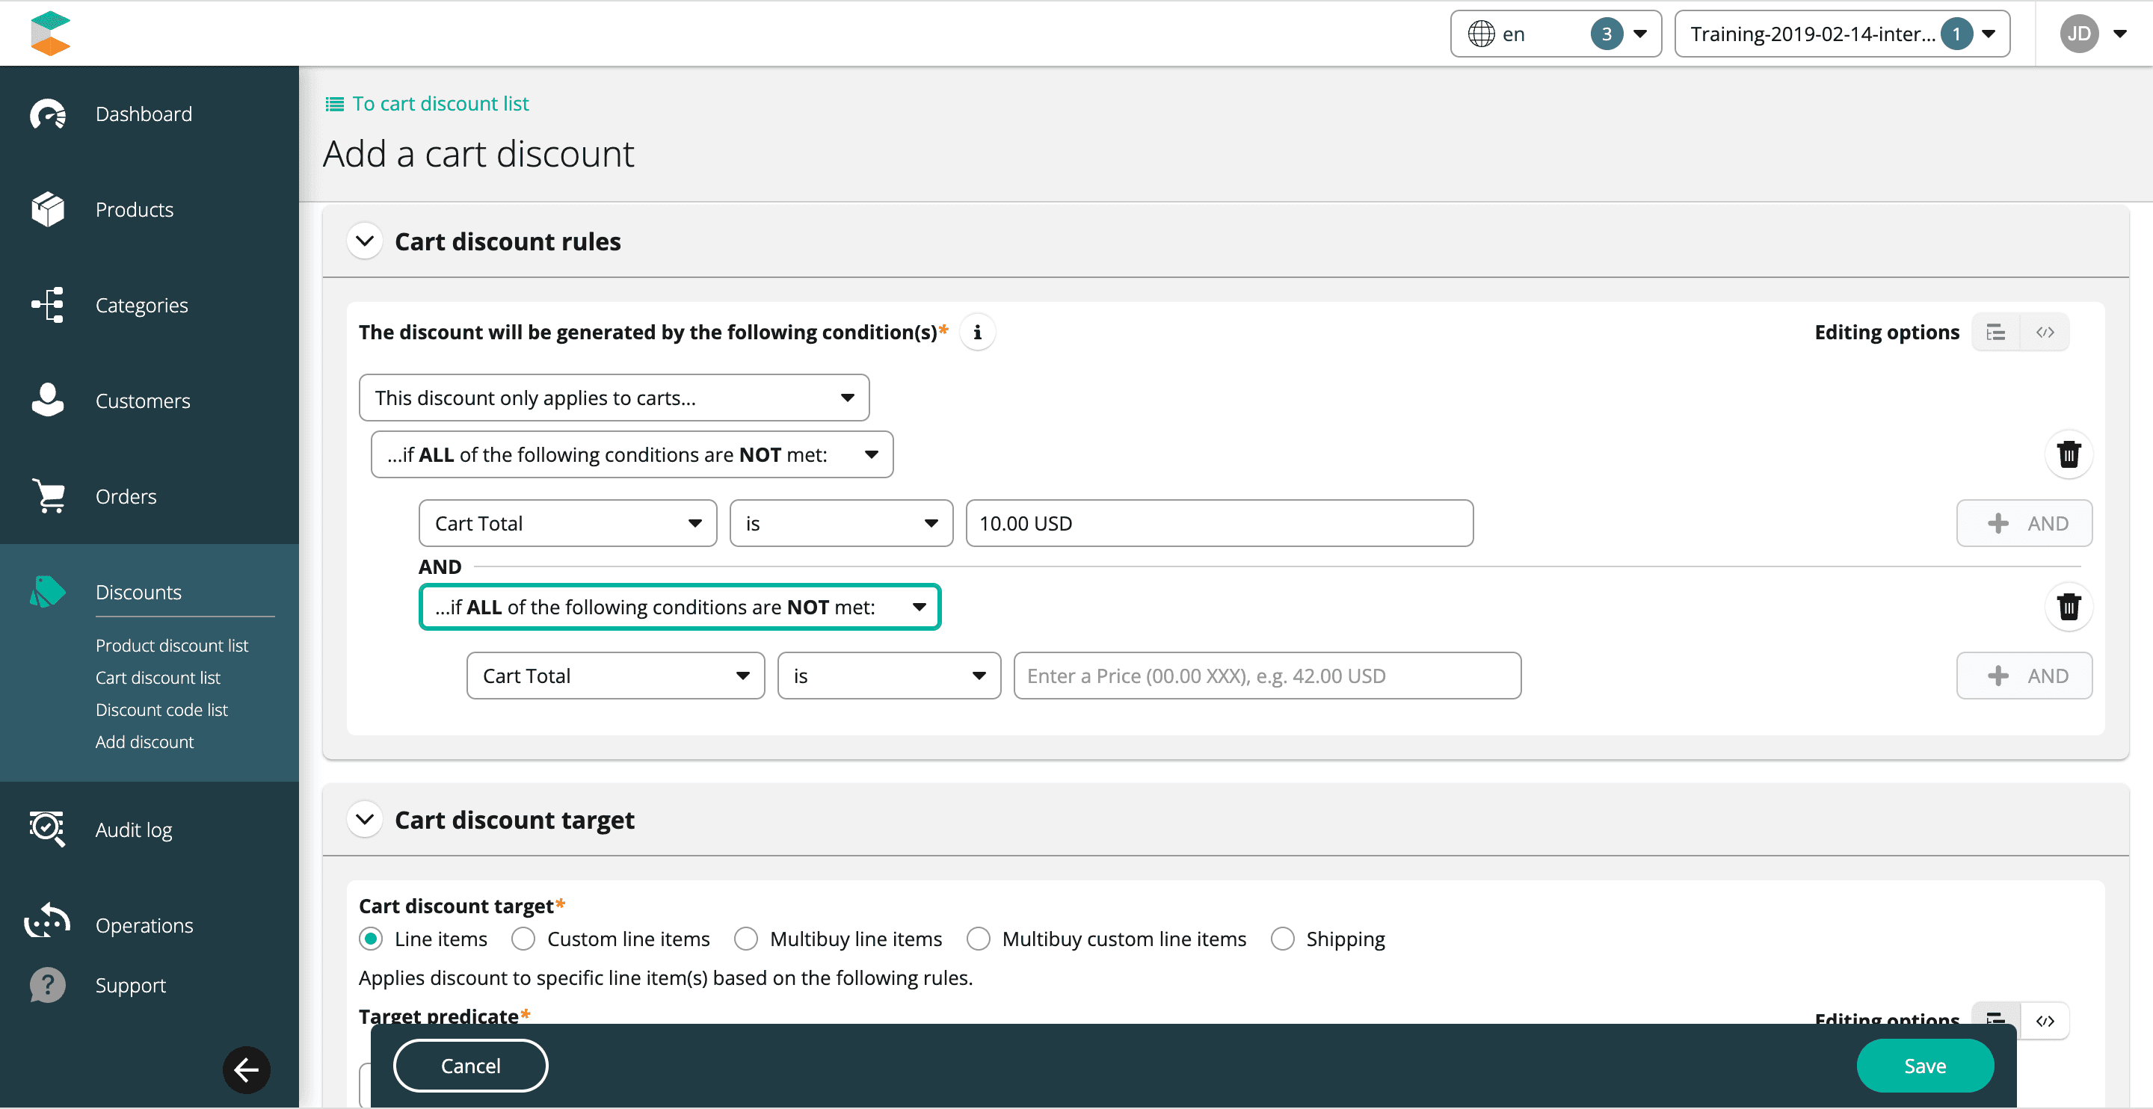The image size is (2153, 1109).
Task: Click the Cancel button
Action: (470, 1065)
